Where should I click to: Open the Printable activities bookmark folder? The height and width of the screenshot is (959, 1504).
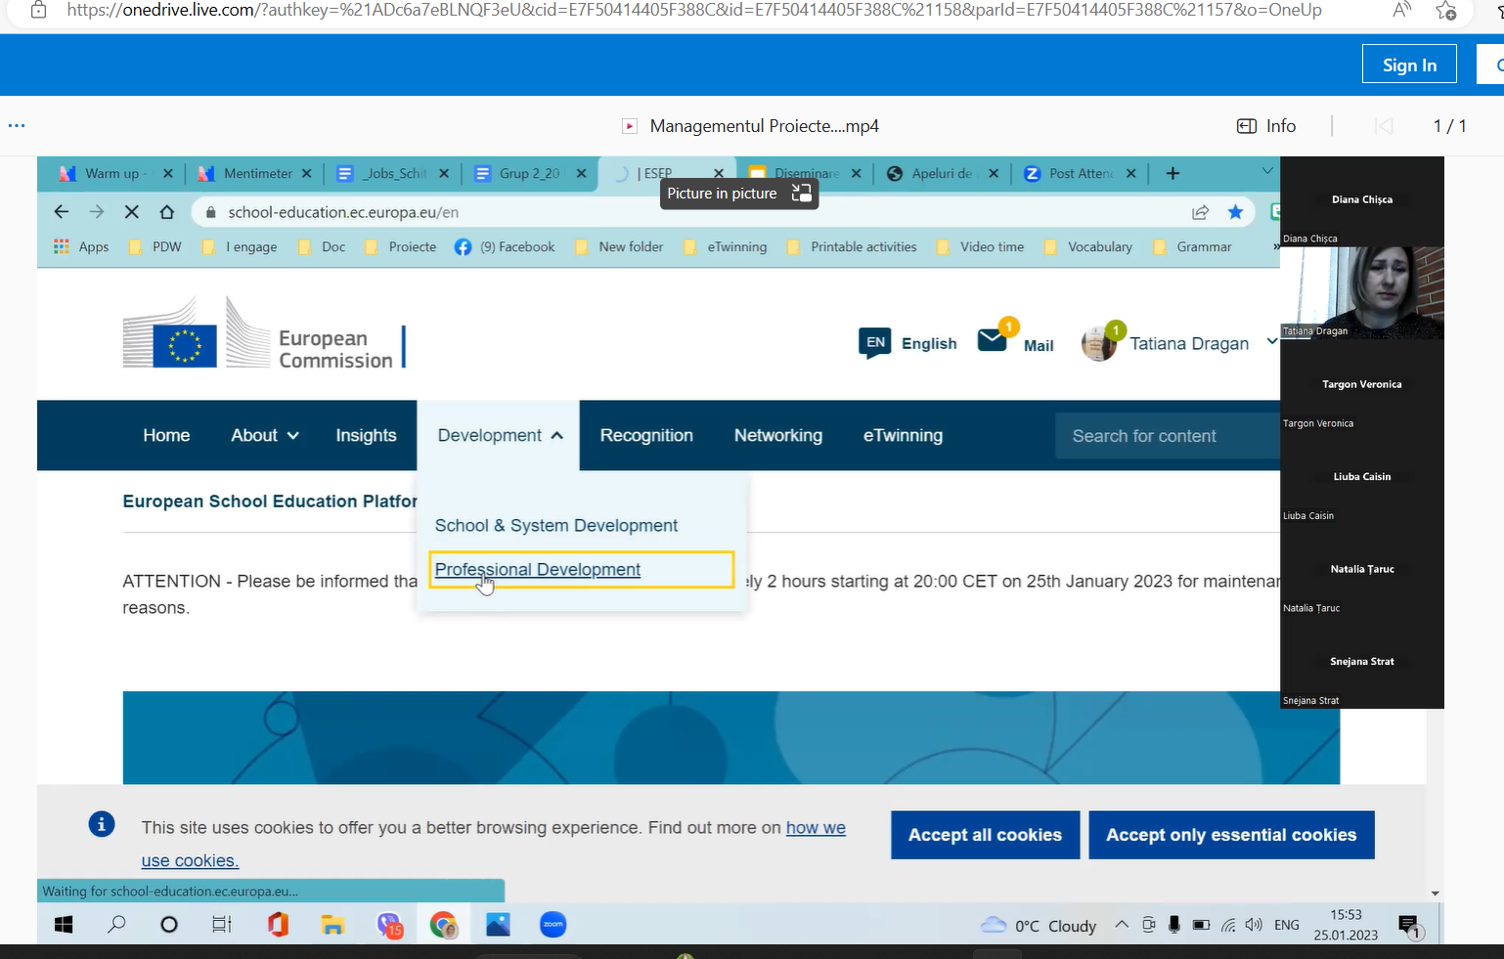(851, 246)
